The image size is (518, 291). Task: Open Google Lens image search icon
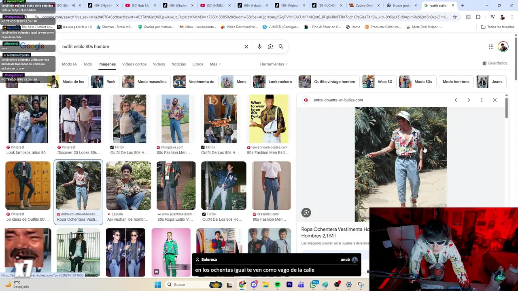[270, 46]
